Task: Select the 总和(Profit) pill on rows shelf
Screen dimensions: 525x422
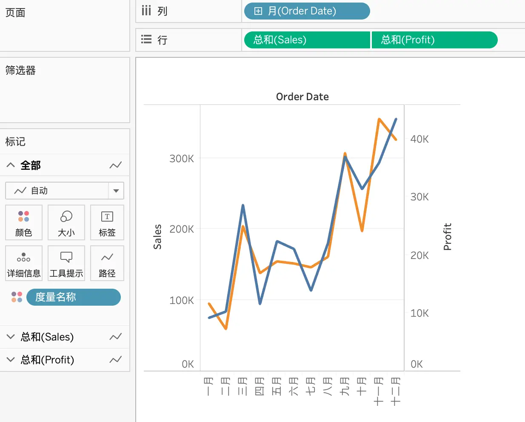Action: pos(434,40)
